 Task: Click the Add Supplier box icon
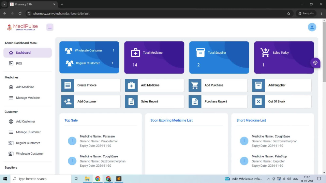click(x=259, y=85)
